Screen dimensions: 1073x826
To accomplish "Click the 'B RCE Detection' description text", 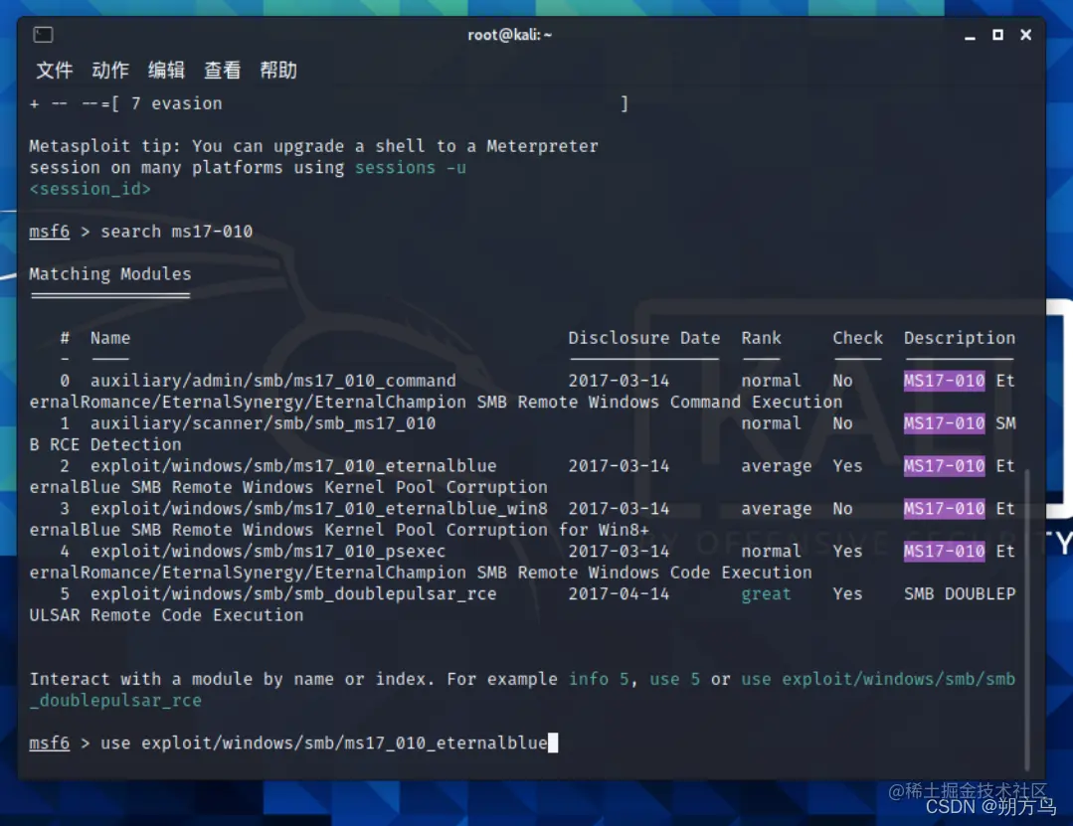I will pyautogui.click(x=105, y=444).
